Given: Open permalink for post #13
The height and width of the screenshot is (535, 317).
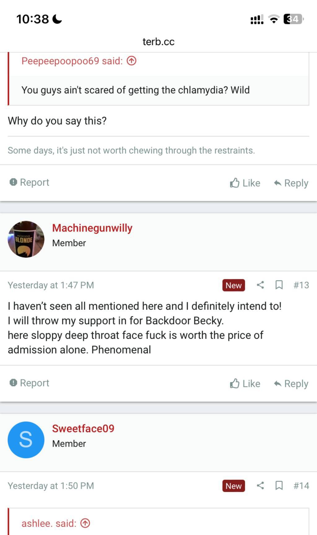Looking at the screenshot, I should point(301,285).
